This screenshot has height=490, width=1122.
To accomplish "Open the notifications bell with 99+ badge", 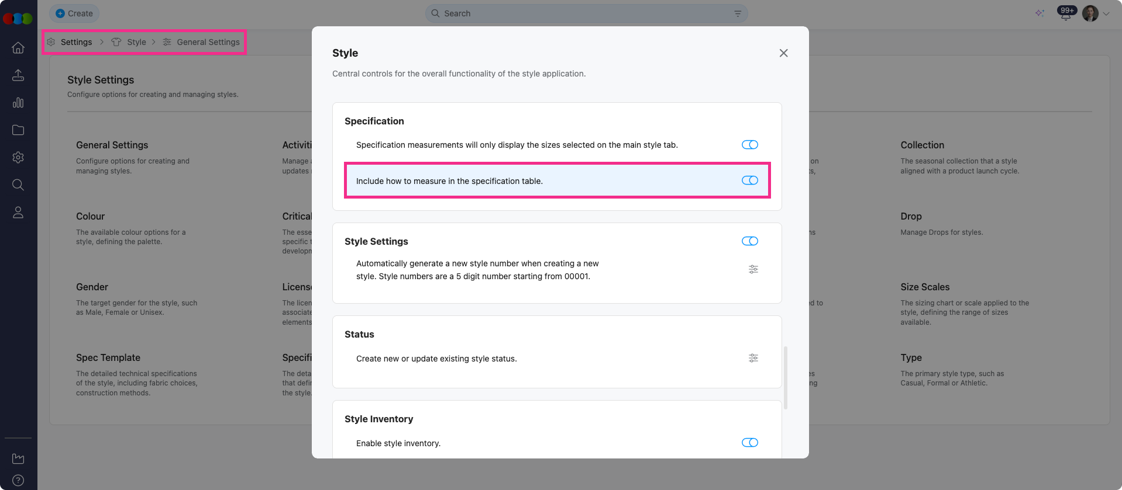I will (x=1066, y=13).
